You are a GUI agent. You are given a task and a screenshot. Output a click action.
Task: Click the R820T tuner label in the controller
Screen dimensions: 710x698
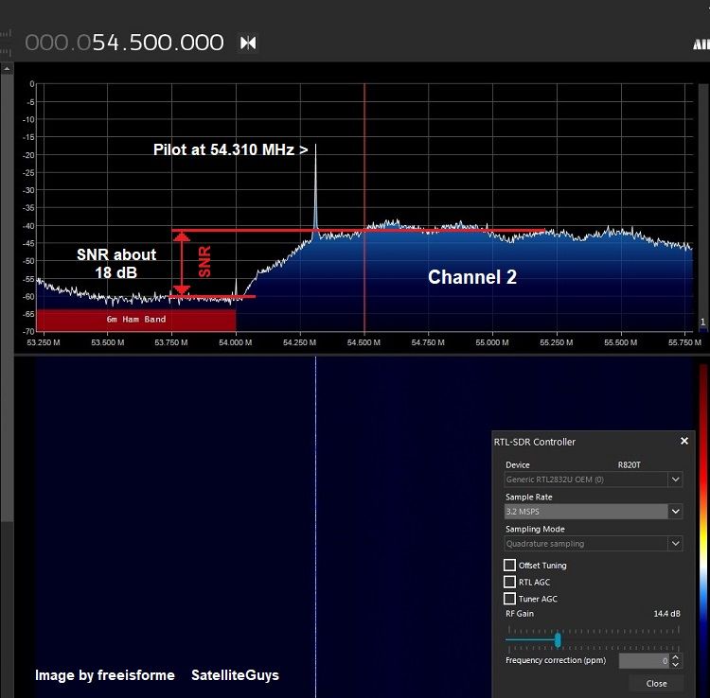pyautogui.click(x=629, y=464)
